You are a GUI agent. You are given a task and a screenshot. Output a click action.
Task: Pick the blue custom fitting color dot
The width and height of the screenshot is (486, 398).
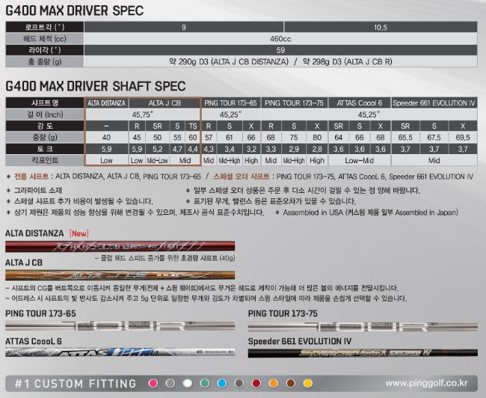pos(222,383)
